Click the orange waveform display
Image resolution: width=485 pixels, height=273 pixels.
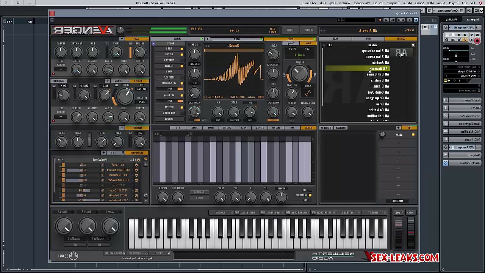[x=234, y=72]
